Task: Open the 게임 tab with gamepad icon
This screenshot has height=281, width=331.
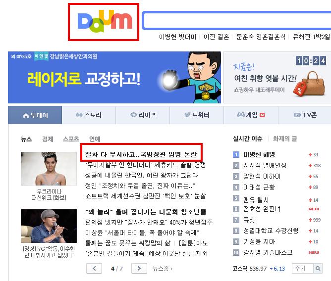Action: point(251,115)
